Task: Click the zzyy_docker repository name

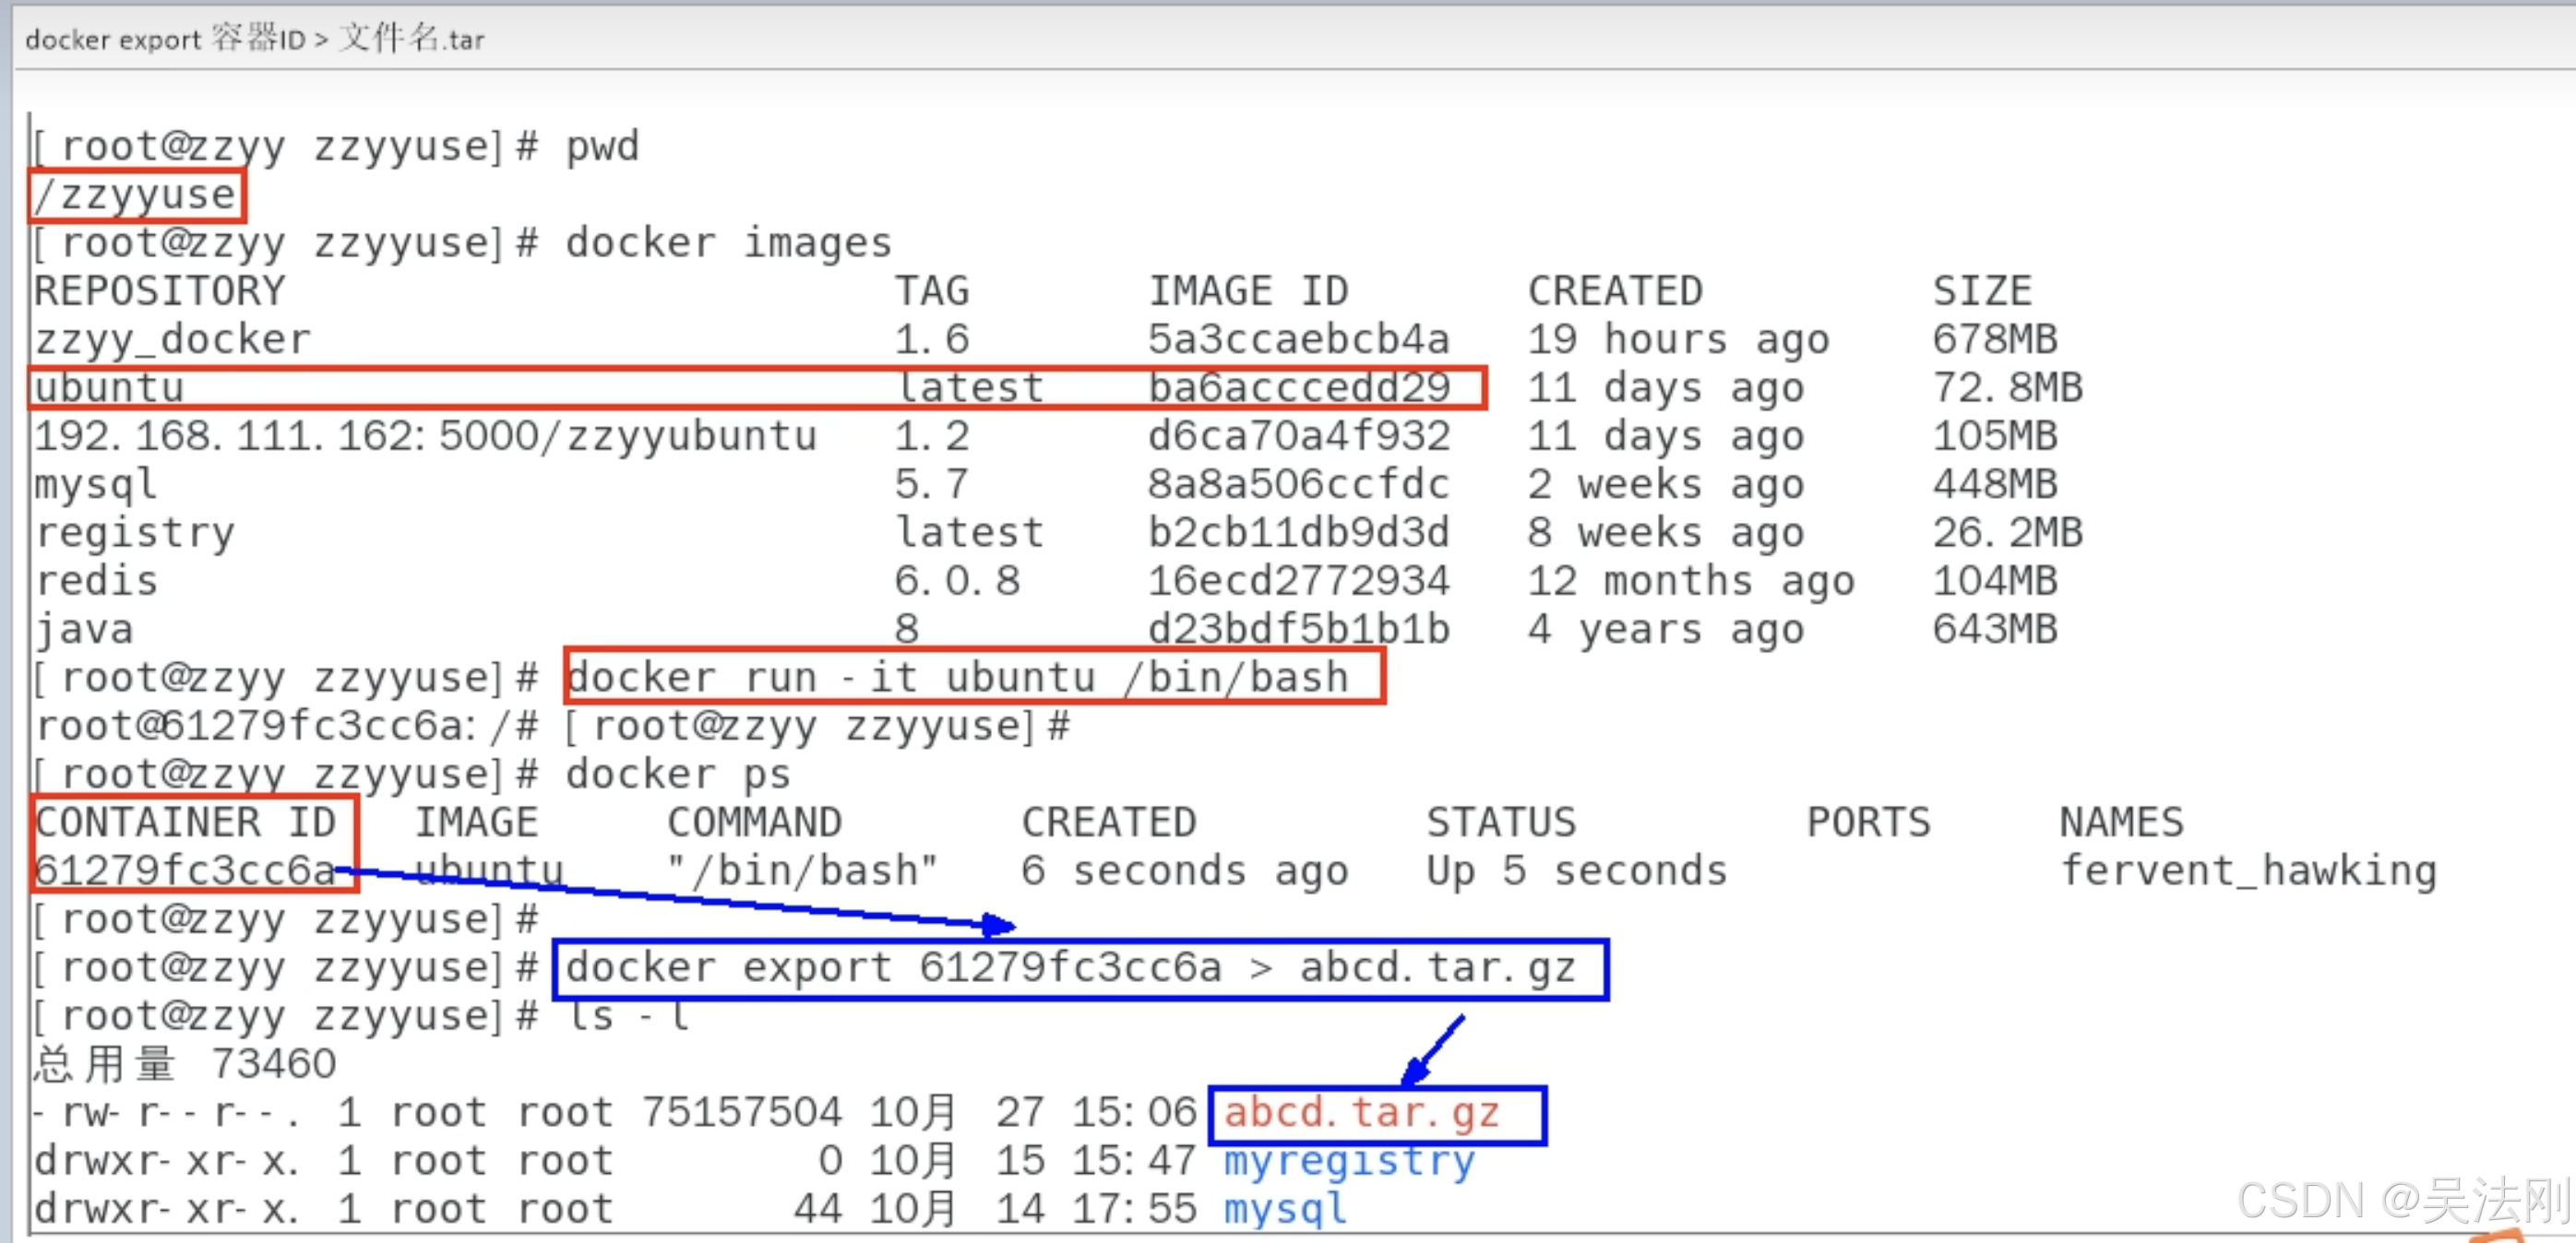Action: pyautogui.click(x=172, y=339)
